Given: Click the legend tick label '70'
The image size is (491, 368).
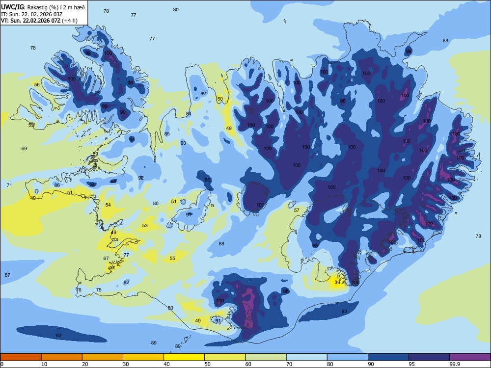Looking at the screenshot, I should (x=289, y=364).
